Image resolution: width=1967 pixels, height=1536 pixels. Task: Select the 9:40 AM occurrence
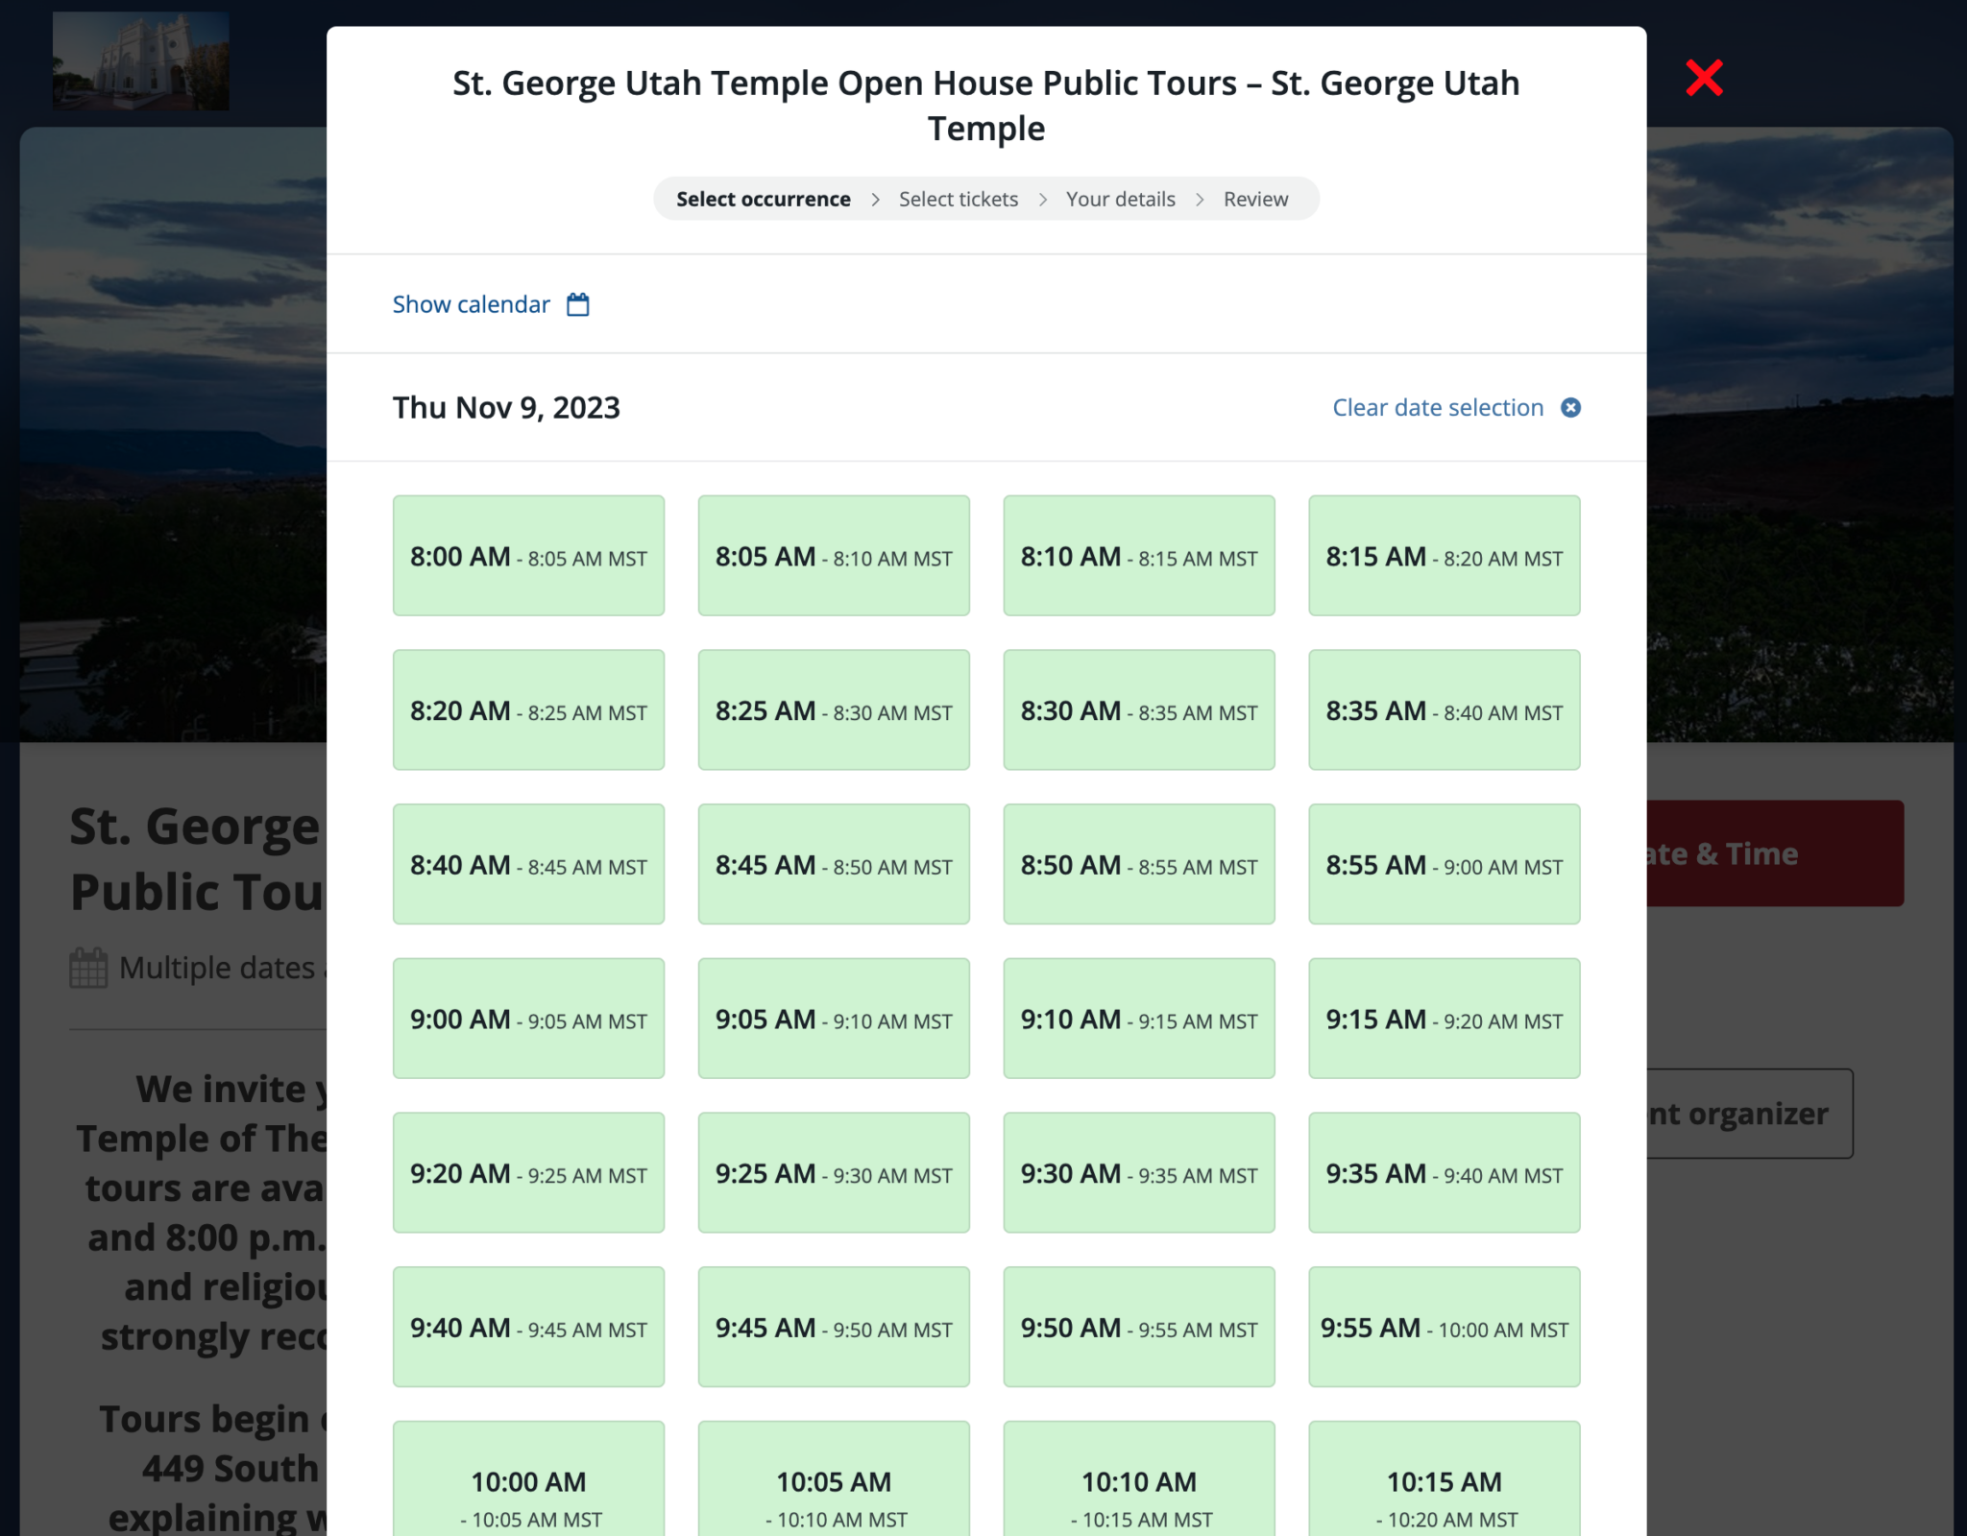(528, 1327)
